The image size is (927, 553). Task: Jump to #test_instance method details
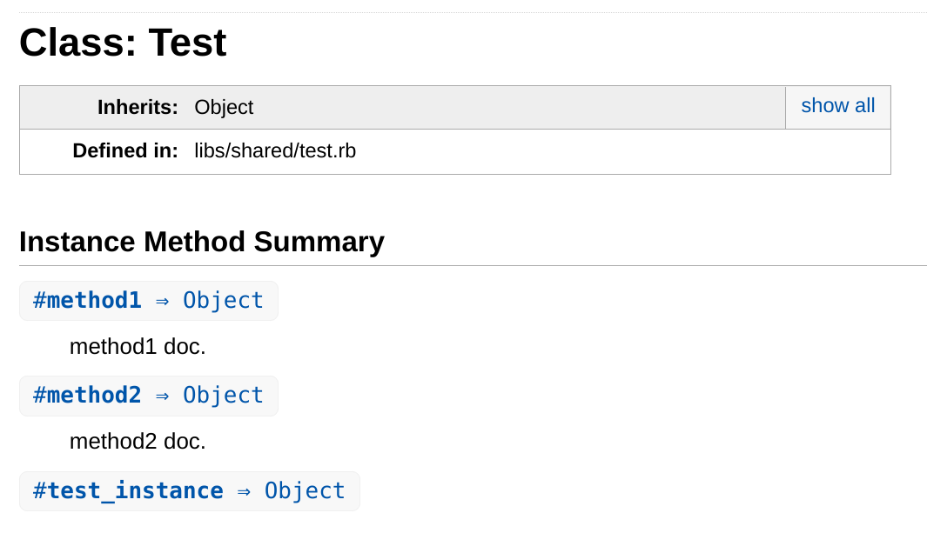(x=128, y=491)
